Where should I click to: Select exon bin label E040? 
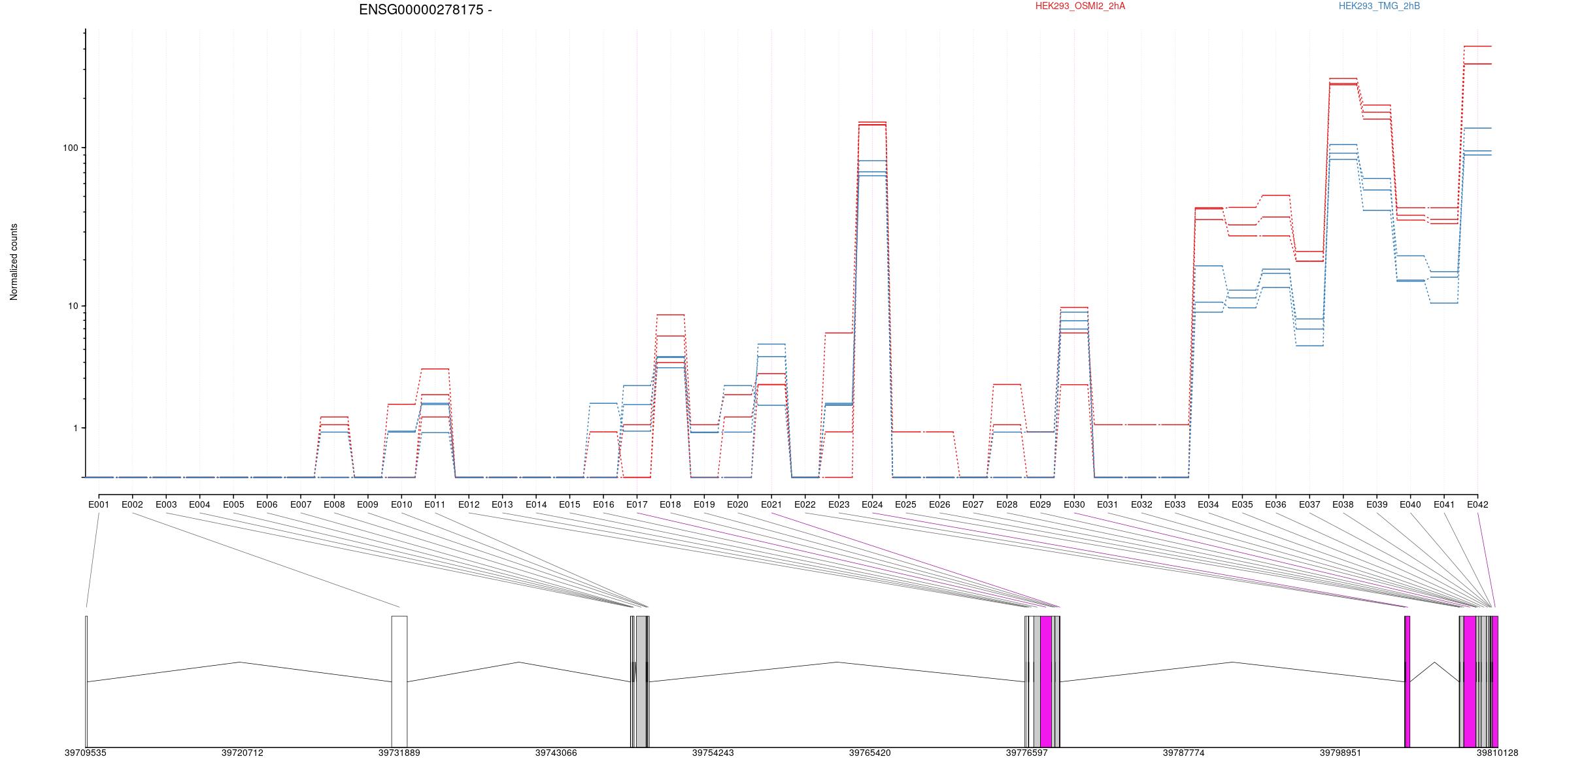click(x=1410, y=504)
